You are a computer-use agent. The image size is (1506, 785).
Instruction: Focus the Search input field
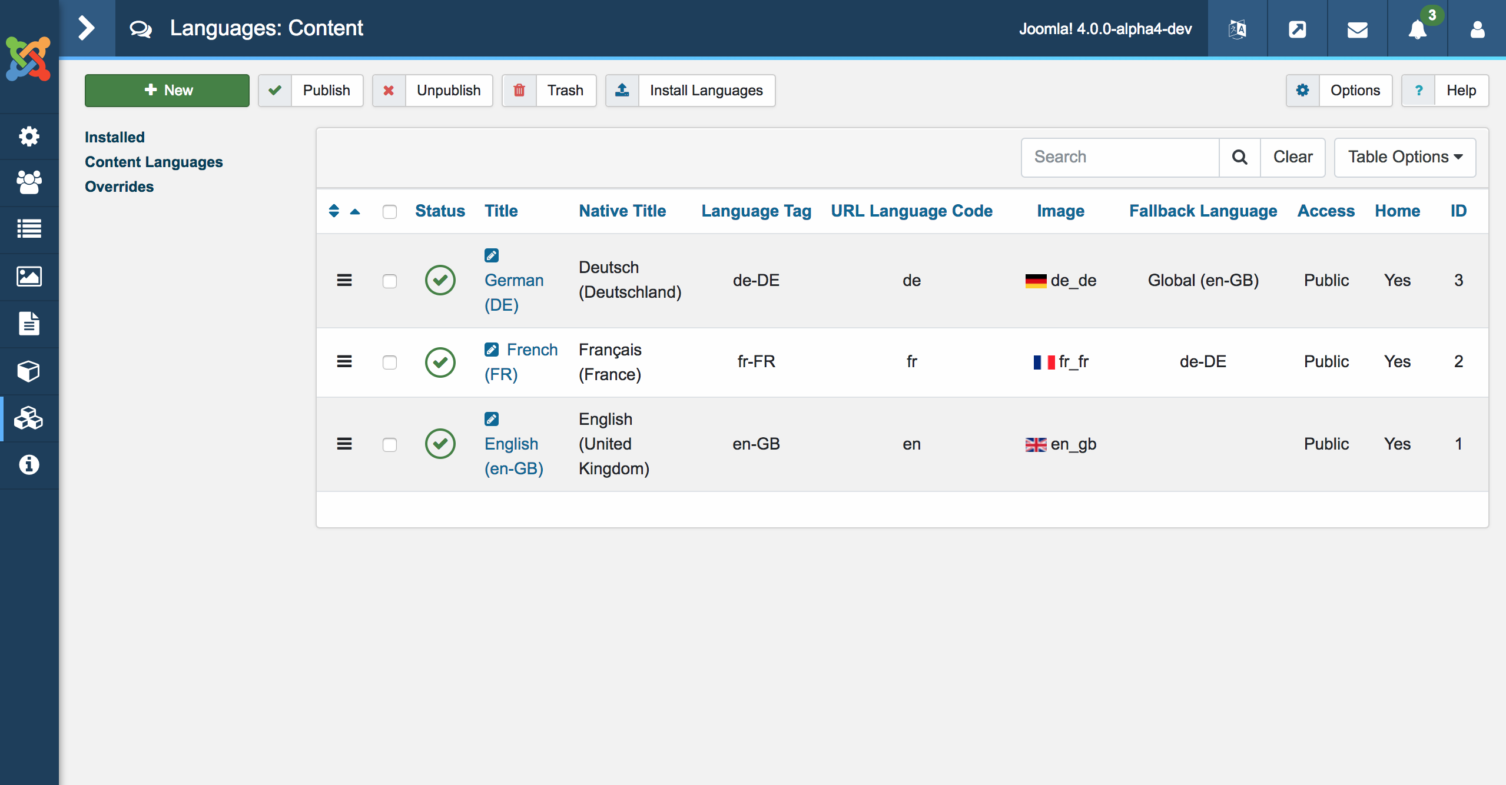tap(1120, 157)
